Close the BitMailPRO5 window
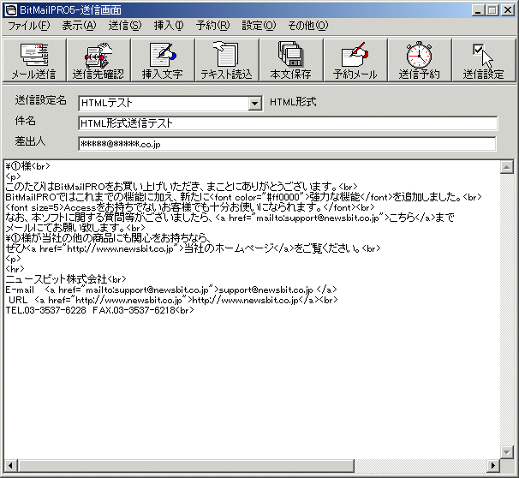 click(x=508, y=10)
